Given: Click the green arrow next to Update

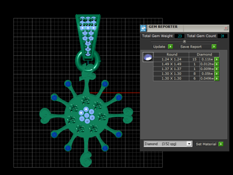Looking at the screenshot, I should (170, 47).
